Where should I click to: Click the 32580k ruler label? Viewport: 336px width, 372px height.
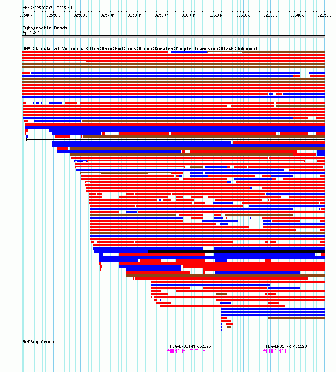(135, 15)
